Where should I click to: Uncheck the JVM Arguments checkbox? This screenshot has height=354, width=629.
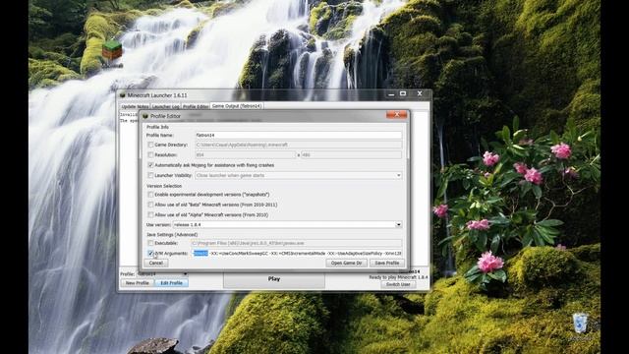click(x=150, y=254)
